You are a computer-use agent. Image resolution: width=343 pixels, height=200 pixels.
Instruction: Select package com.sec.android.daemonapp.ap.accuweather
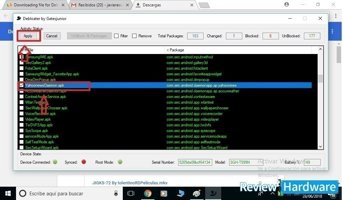[203, 91]
